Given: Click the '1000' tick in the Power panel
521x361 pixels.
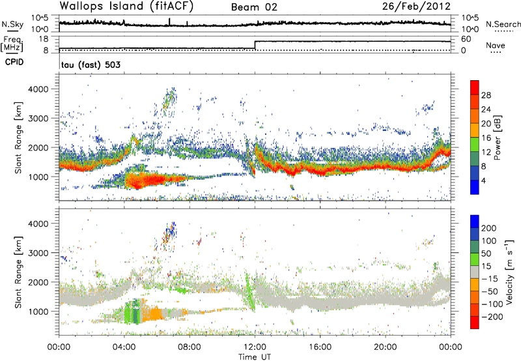Looking at the screenshot, I should point(38,177).
